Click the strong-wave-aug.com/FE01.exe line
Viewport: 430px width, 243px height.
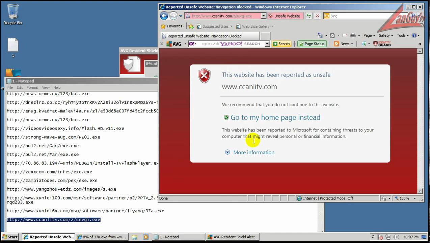[x=53, y=137]
